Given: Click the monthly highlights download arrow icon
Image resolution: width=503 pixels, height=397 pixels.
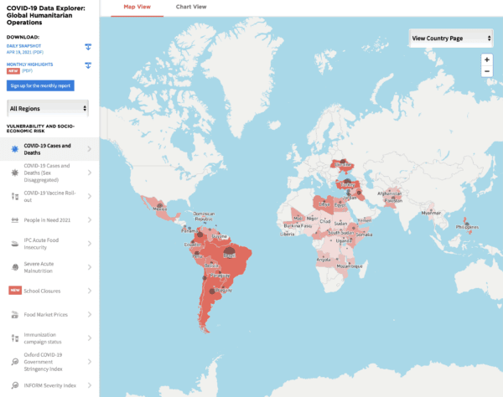Looking at the screenshot, I should (88, 65).
